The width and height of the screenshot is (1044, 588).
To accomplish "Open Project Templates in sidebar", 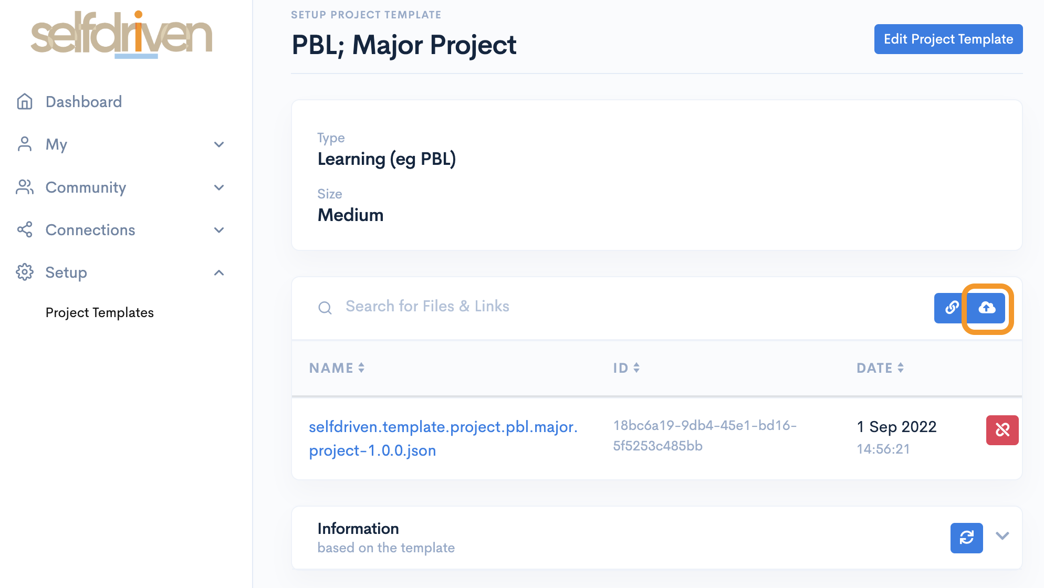I will 99,312.
